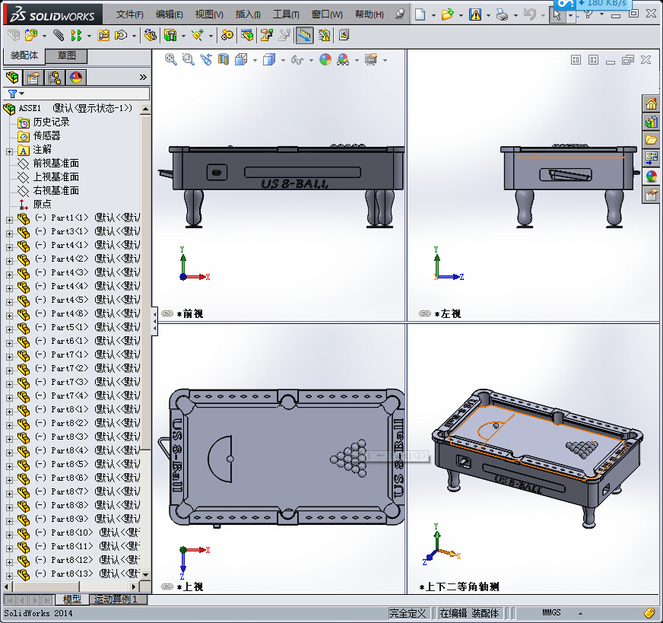Screen dimensions: 663x623
Task: Click Save icon with warning
Action: pyautogui.click(x=475, y=14)
